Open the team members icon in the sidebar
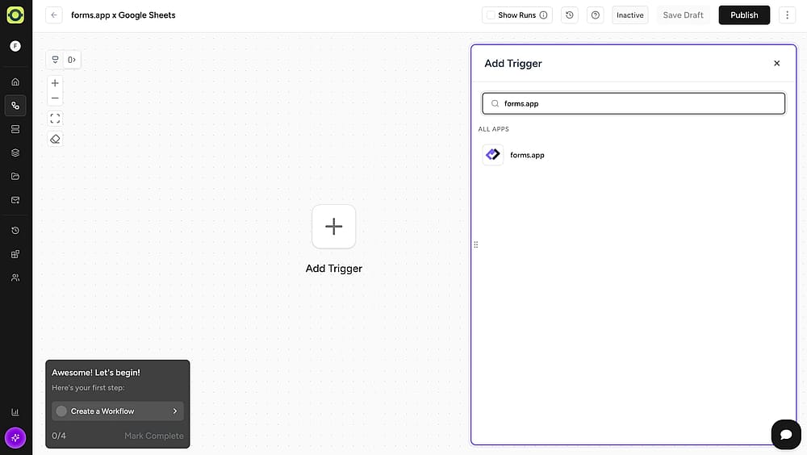The height and width of the screenshot is (455, 807). [x=15, y=278]
